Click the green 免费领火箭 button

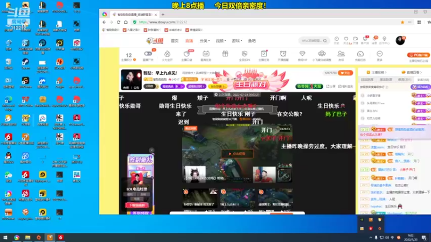309,86
